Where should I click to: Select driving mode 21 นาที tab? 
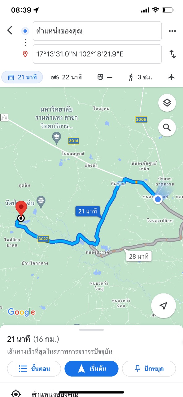22,77
